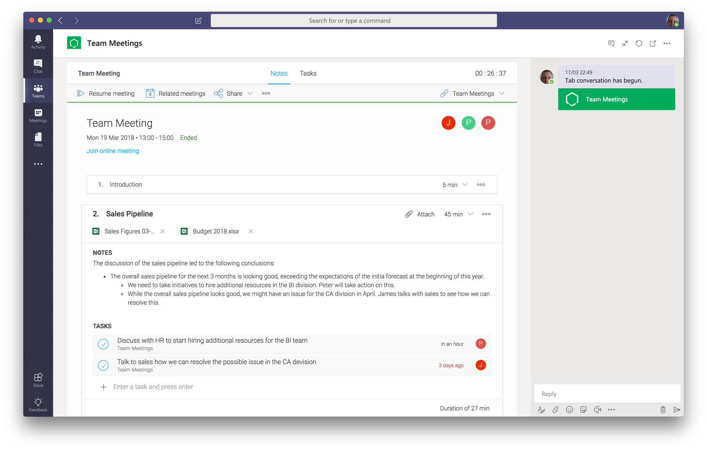Click the Related meetings calendar icon
707x449 pixels.
pos(150,93)
